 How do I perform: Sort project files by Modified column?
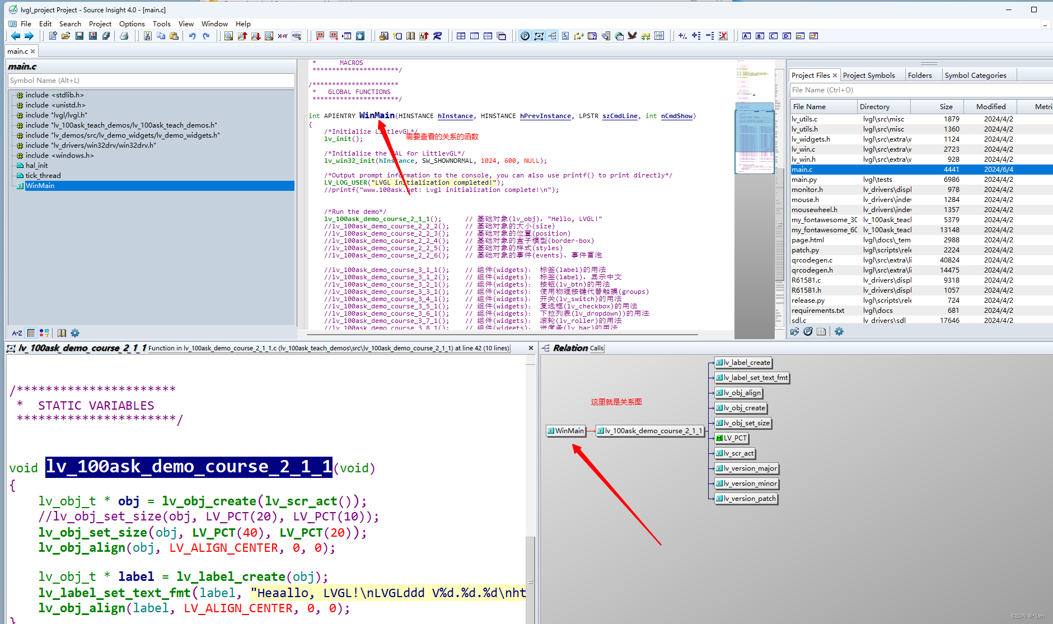tap(990, 106)
